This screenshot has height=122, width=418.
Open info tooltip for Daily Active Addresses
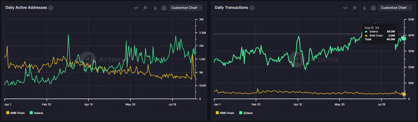click(51, 8)
